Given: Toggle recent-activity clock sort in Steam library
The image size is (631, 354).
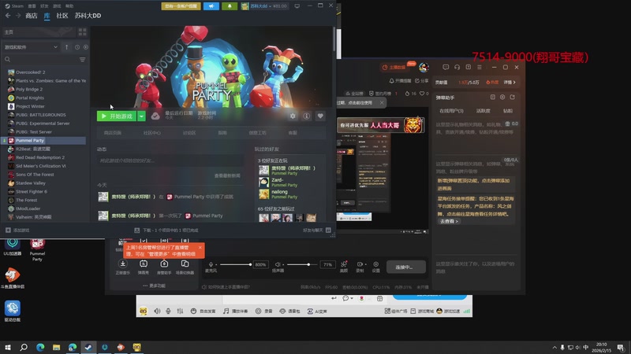Looking at the screenshot, I should 77,47.
